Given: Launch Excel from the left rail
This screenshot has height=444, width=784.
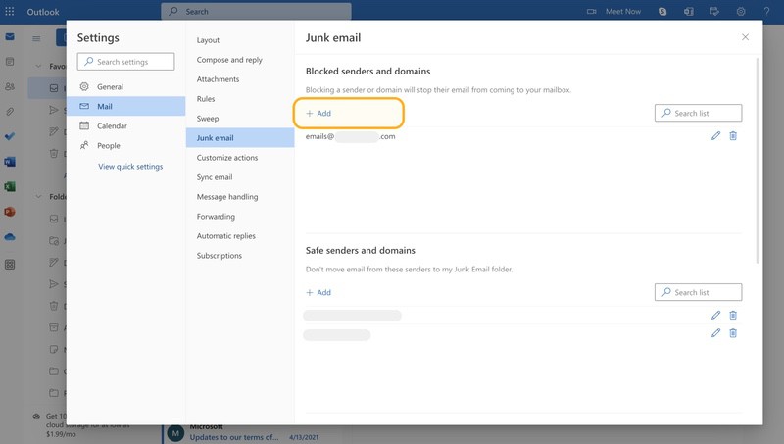Looking at the screenshot, I should coord(10,186).
